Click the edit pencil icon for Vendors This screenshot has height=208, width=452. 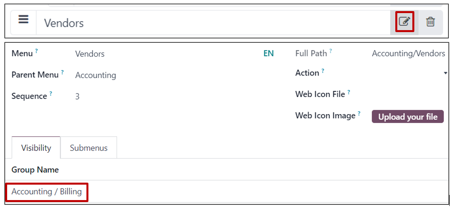coord(404,22)
